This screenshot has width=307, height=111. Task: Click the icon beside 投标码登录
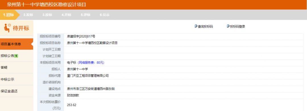pyautogui.click(x=228, y=26)
